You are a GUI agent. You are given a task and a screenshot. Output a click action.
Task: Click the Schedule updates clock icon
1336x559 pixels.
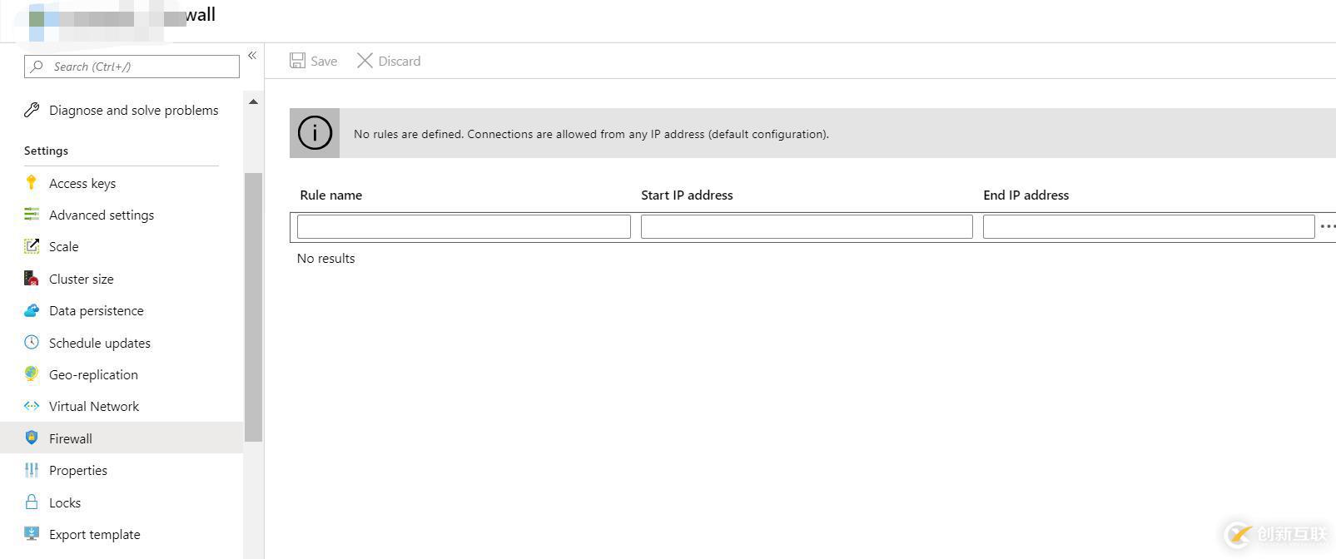tap(31, 343)
